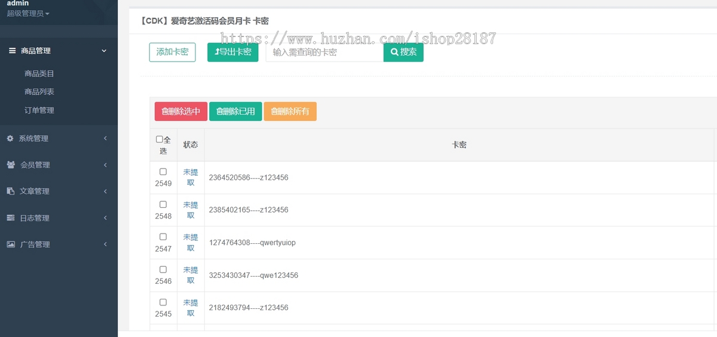Select card key 2364520586----z123456
The height and width of the screenshot is (337, 717).
(x=249, y=177)
